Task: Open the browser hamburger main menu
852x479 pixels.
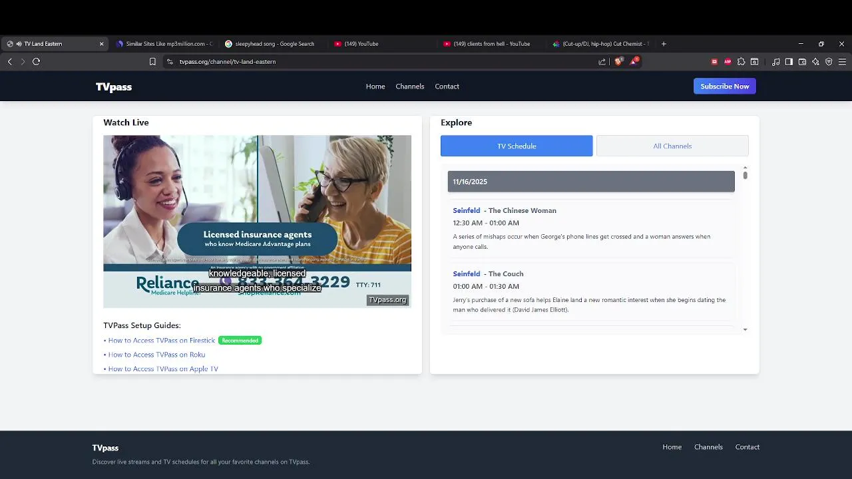Action: click(x=842, y=61)
